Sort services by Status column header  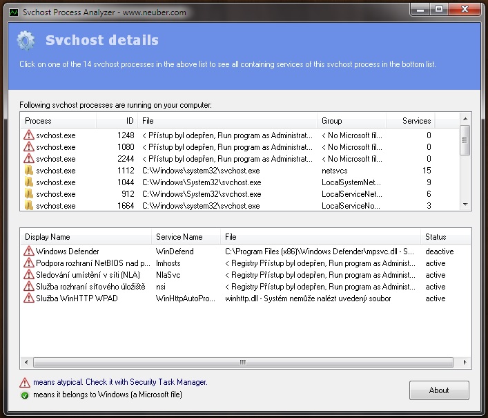(x=436, y=237)
